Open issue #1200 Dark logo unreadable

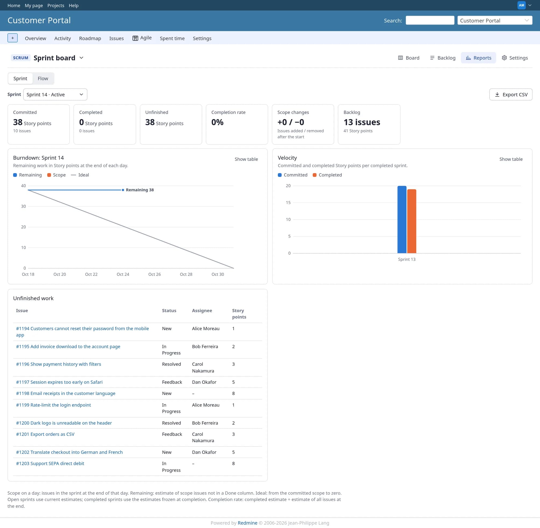(64, 423)
